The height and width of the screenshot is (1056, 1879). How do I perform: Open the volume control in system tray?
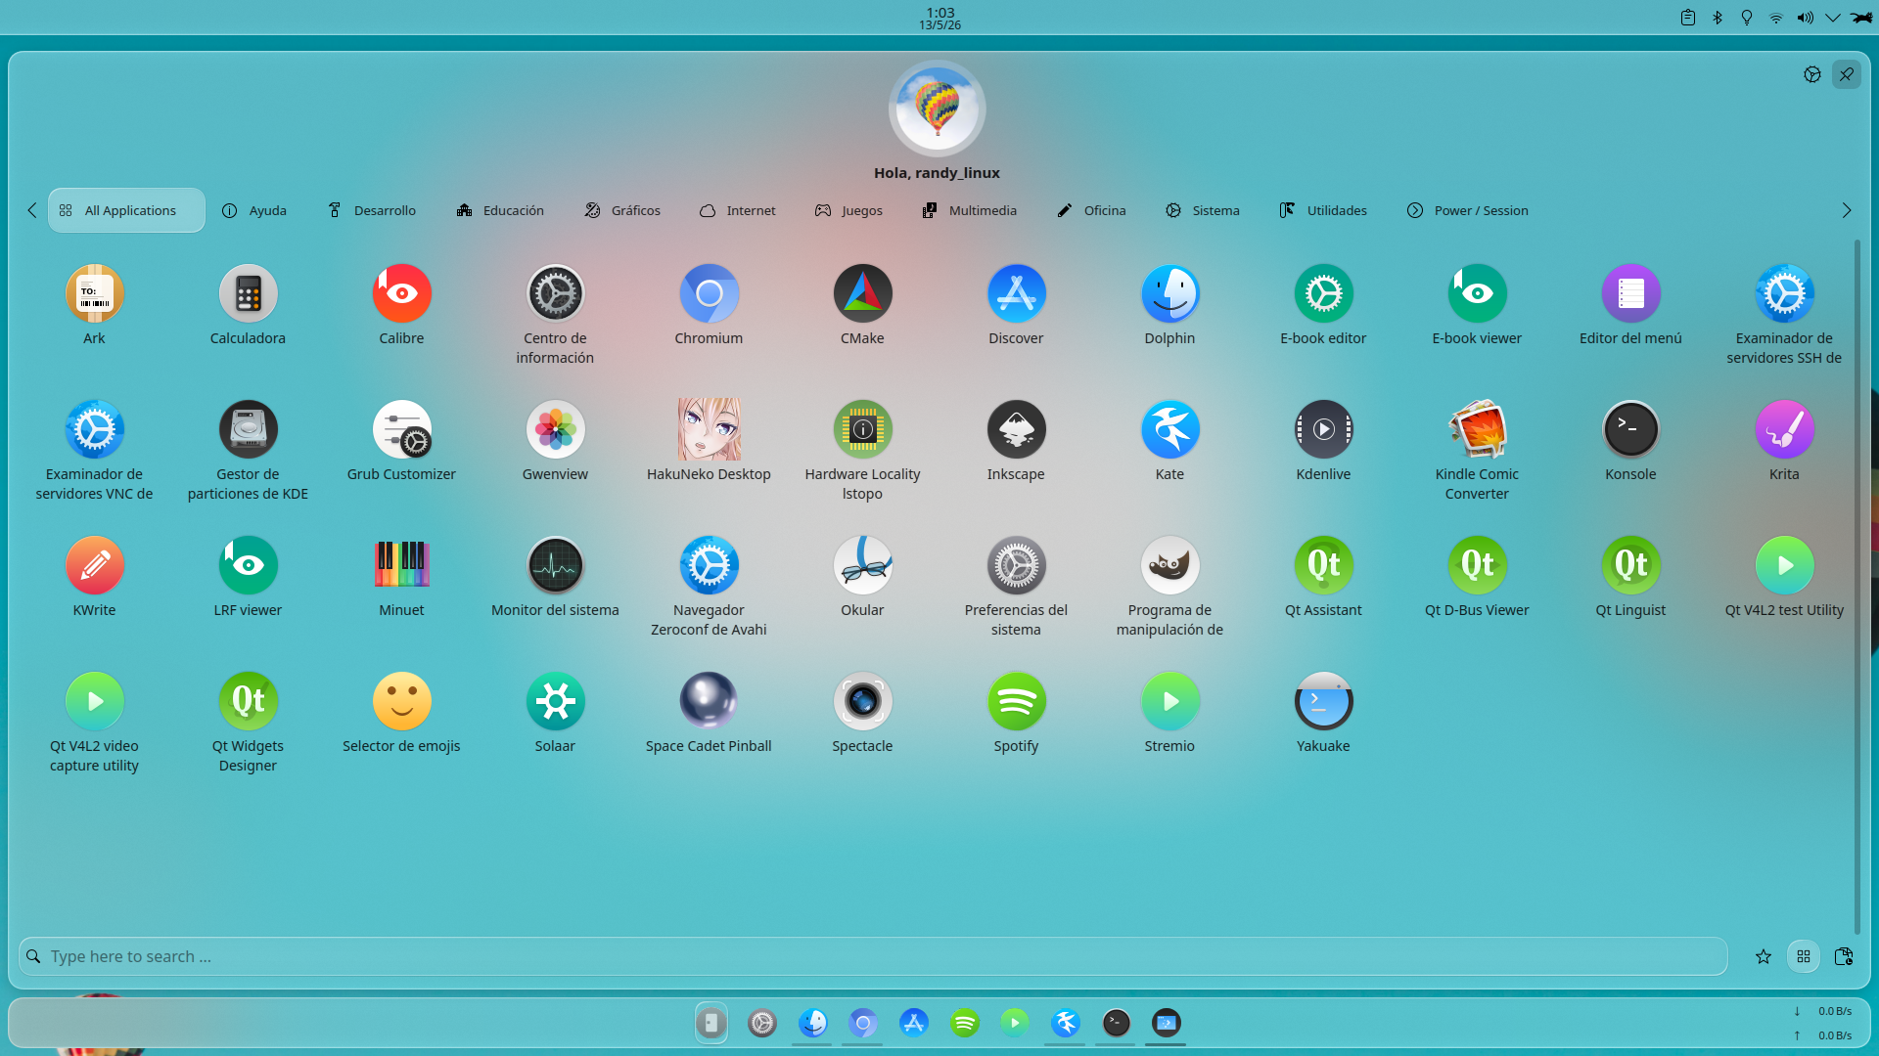pyautogui.click(x=1805, y=18)
